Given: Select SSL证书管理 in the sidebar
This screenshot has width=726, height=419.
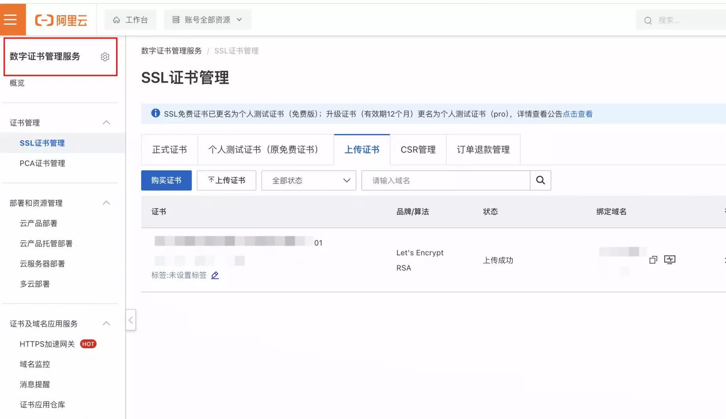Looking at the screenshot, I should (42, 143).
